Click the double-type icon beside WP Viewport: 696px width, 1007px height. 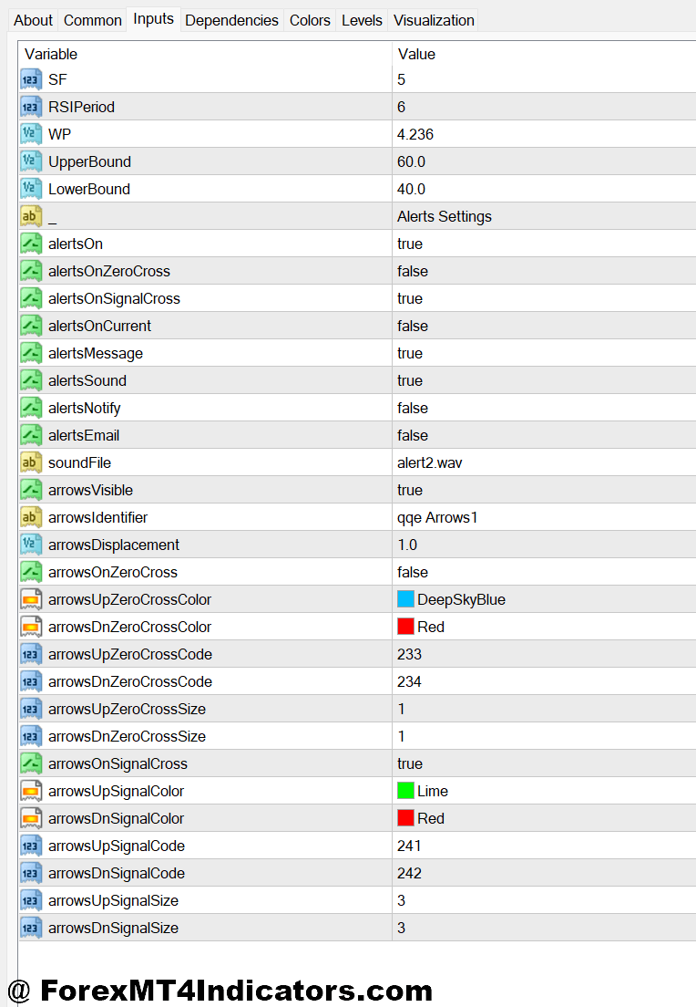[31, 134]
